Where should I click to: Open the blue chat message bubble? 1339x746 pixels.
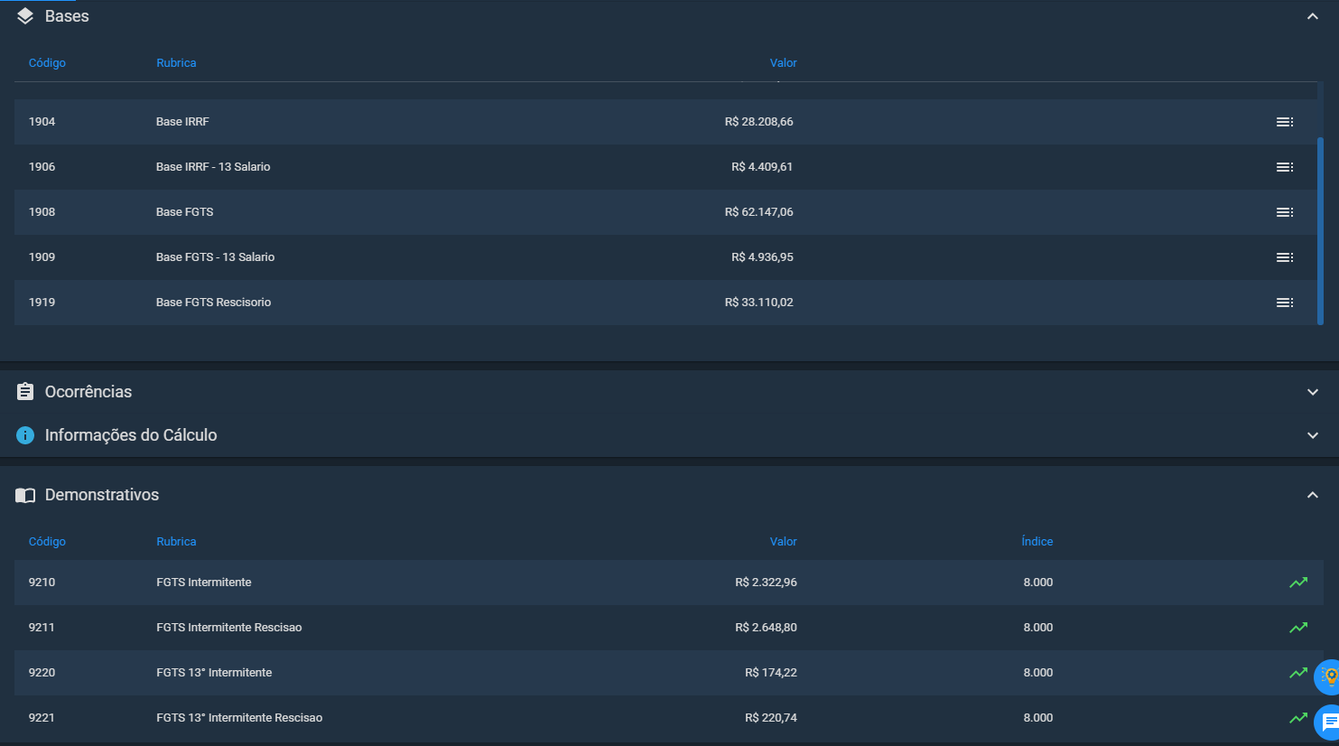[1328, 722]
